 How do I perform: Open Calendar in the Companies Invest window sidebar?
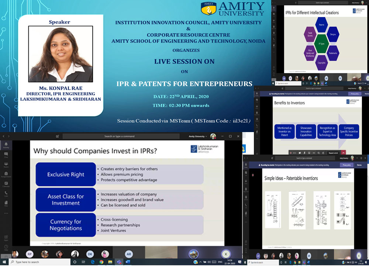[6, 184]
